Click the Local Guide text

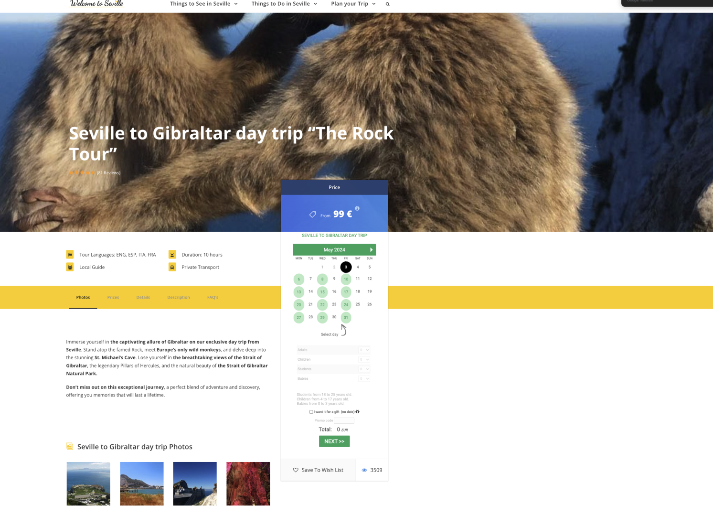92,267
